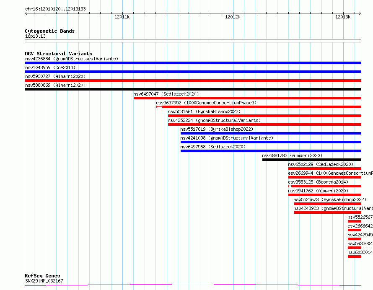Click the blue bar under nsv6497568
This screenshot has width=373, height=290.
[x=271, y=151]
